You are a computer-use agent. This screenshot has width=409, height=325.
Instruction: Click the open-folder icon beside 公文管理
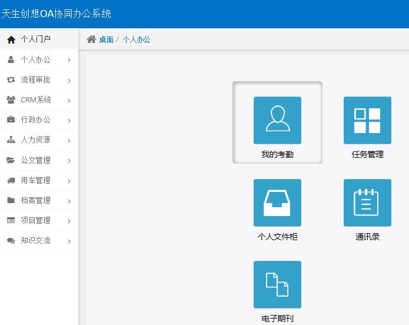click(11, 160)
